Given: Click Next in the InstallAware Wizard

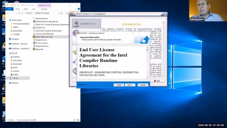Looking at the screenshot, I should point(130,85).
